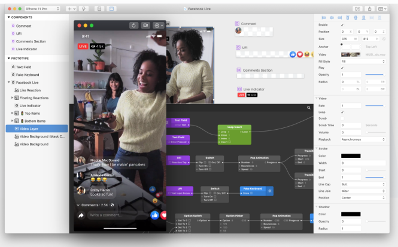Select the Like Reaction layer
398x247 pixels.
click(x=37, y=90)
